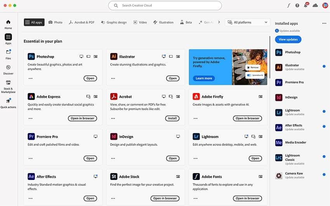330x206 pixels.
Task: Open Illustrator card more options dots
Action: pyautogui.click(x=113, y=78)
